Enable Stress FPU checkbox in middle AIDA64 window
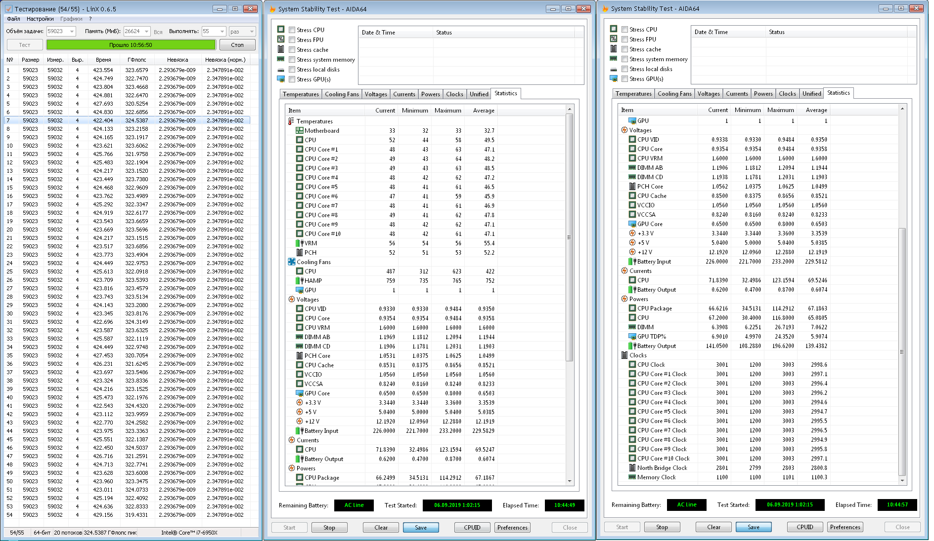Image resolution: width=934 pixels, height=541 pixels. pyautogui.click(x=292, y=40)
